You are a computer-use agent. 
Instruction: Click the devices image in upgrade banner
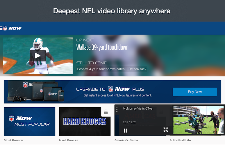[x=36, y=91]
